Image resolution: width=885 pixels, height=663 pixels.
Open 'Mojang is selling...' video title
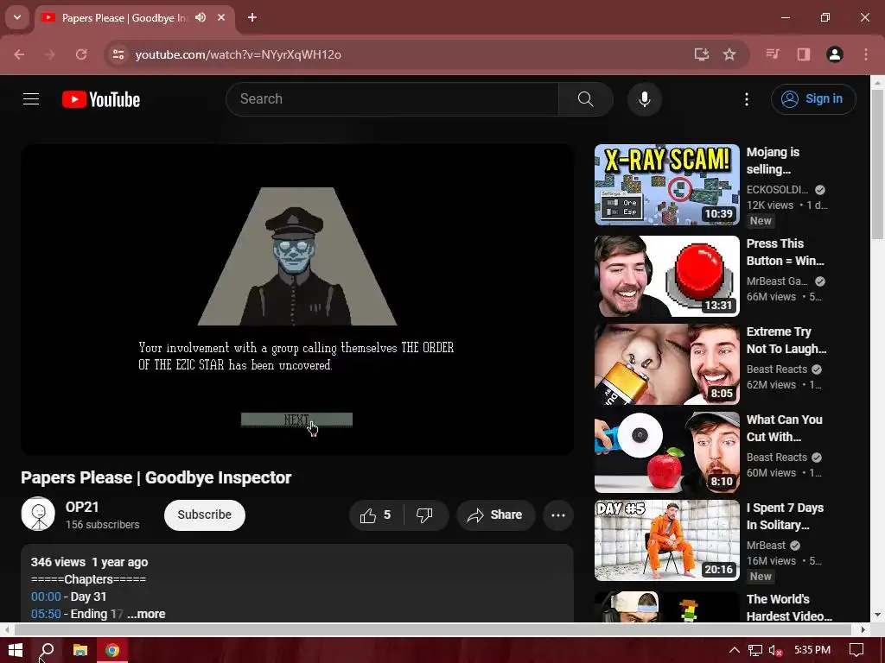(x=774, y=161)
